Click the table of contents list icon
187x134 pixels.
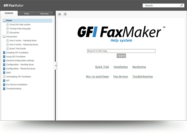tap(65, 14)
